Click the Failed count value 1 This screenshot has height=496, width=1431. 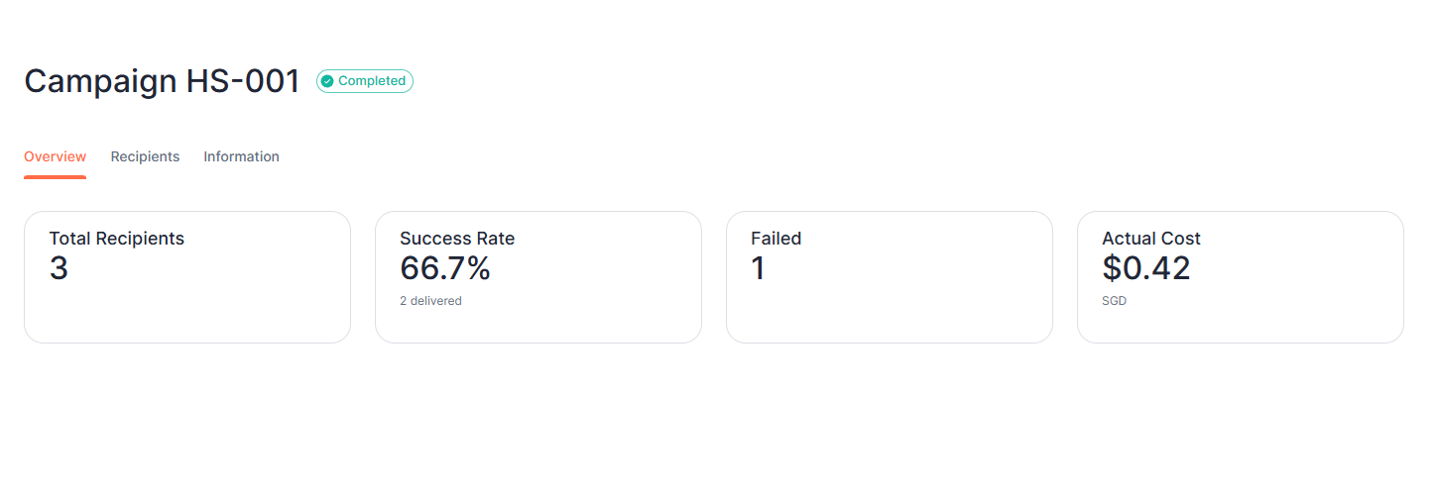coord(759,269)
